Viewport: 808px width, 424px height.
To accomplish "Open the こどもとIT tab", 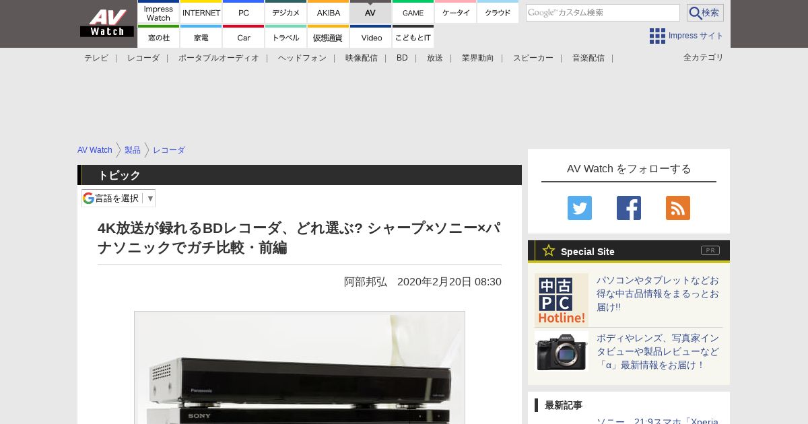I will [x=413, y=37].
